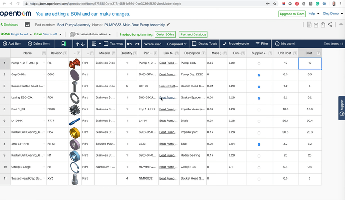Uncheck Supplier checkbox for Cap D-85x row
345x200 pixels.
259,75
